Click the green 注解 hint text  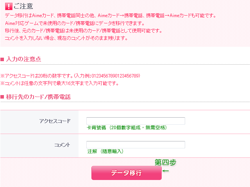tap(105, 151)
